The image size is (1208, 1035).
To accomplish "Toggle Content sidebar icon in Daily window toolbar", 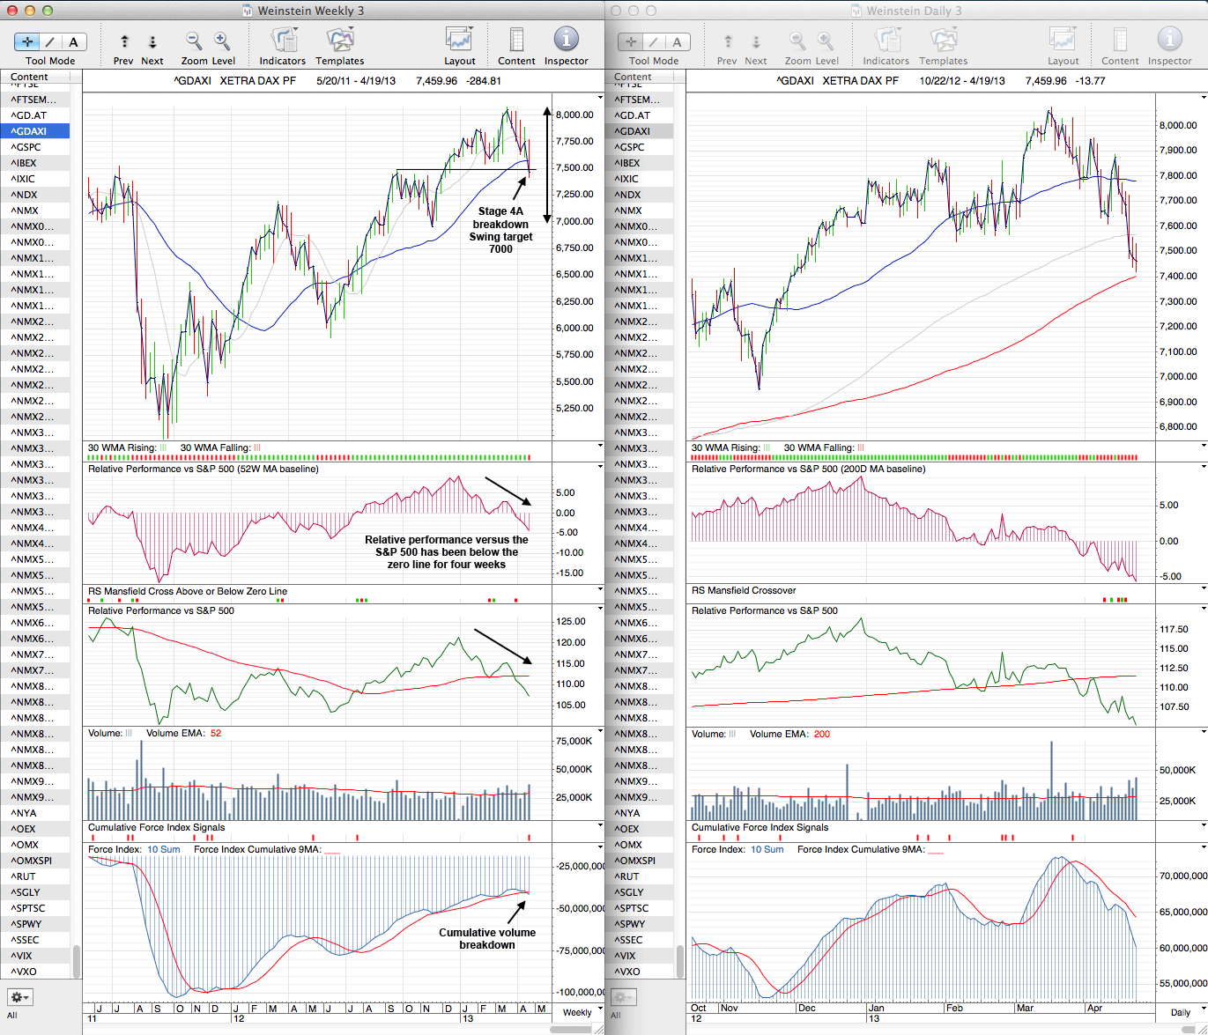I will pos(1120,41).
